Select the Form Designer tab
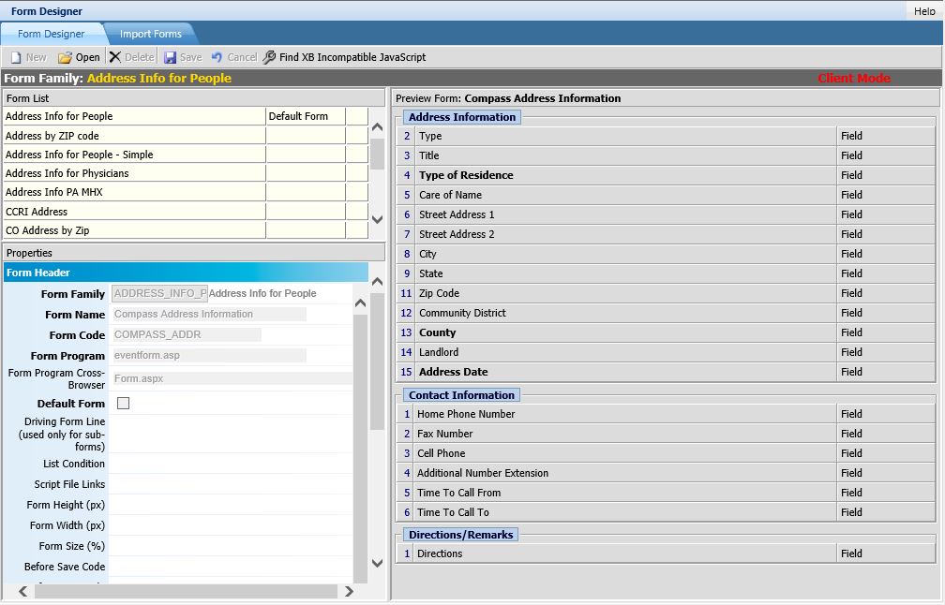 point(52,34)
